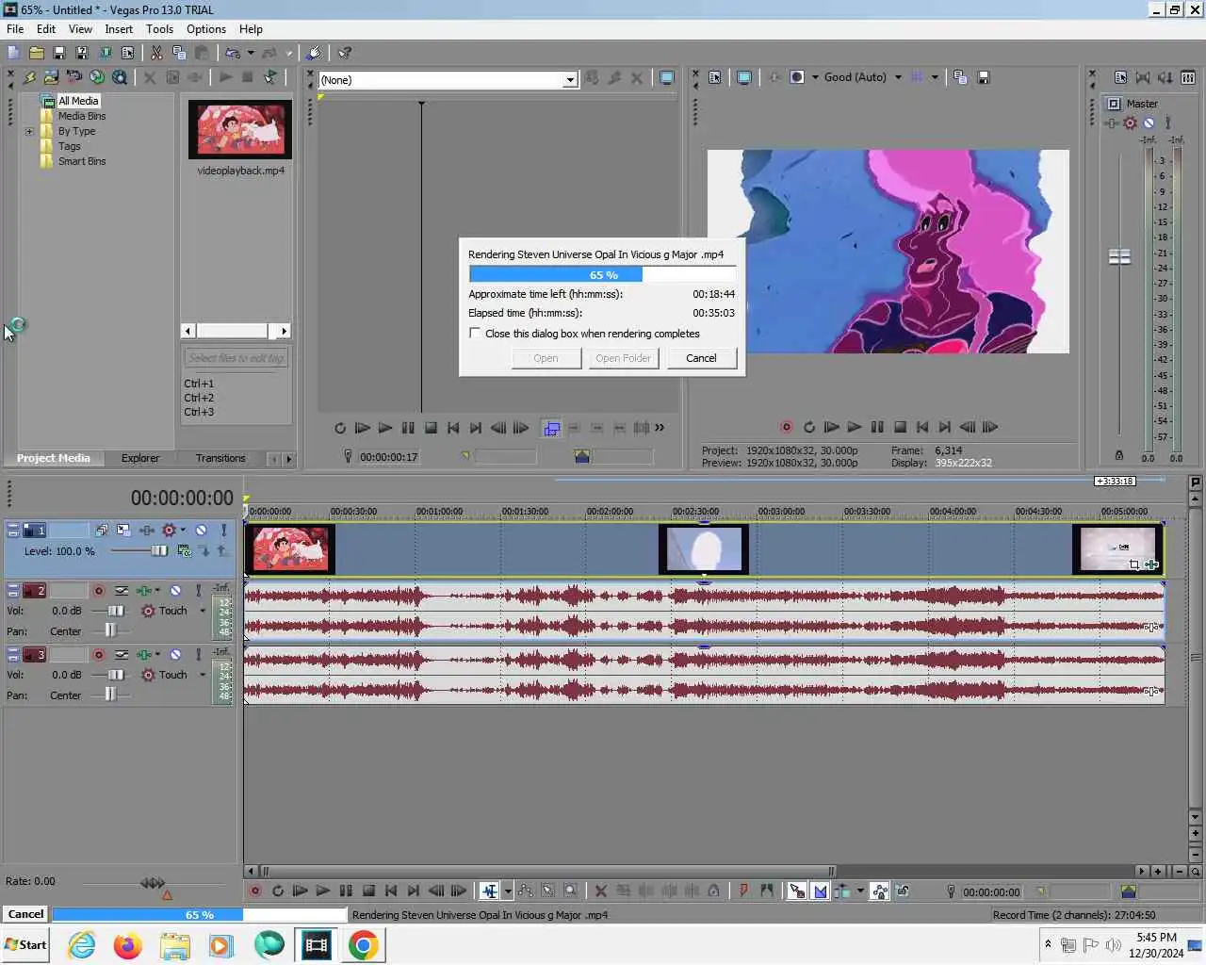Click the Capture Video icon in Project Media
This screenshot has height=965, width=1206.
click(x=74, y=77)
